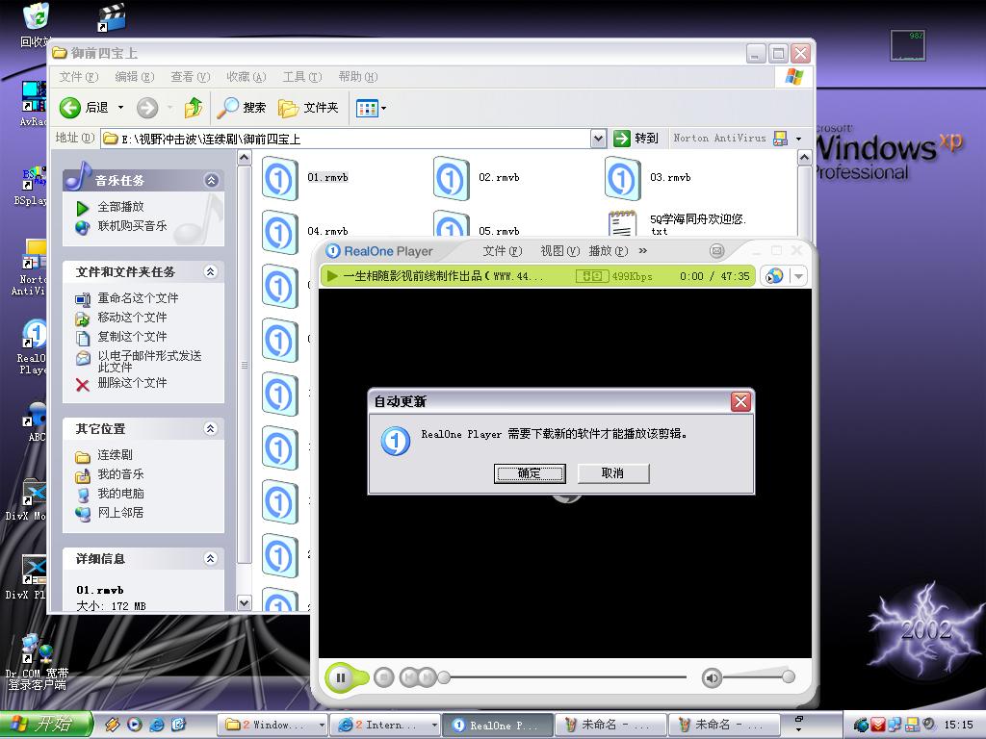This screenshot has height=739, width=986.
Task: Open Tools (工具) menu in Explorer
Action: coord(301,77)
